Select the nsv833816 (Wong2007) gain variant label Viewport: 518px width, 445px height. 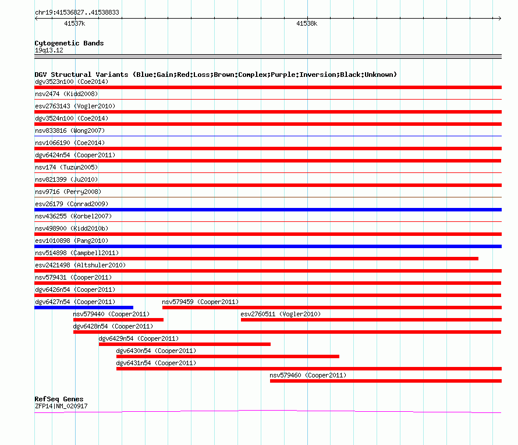70,130
